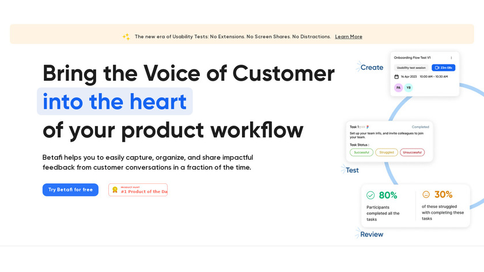484x272 pixels.
Task: Click the orange neutral face icon by 30%
Action: [x=426, y=195]
